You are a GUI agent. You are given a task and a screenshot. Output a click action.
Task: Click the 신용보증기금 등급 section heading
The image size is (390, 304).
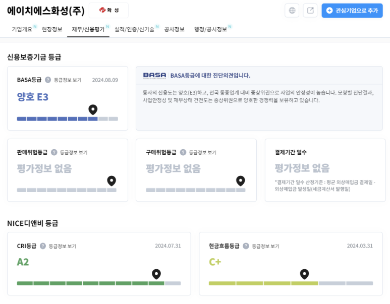click(x=34, y=57)
